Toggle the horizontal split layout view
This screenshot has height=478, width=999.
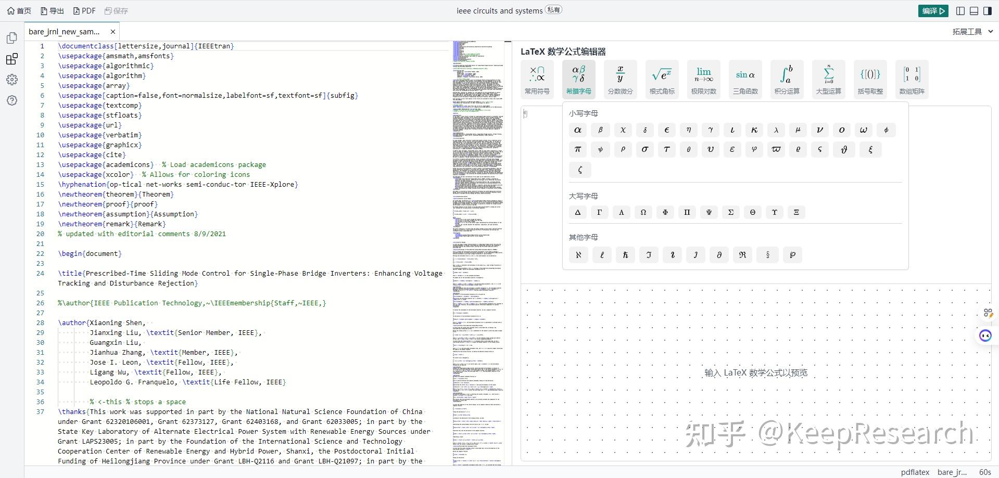coord(973,10)
